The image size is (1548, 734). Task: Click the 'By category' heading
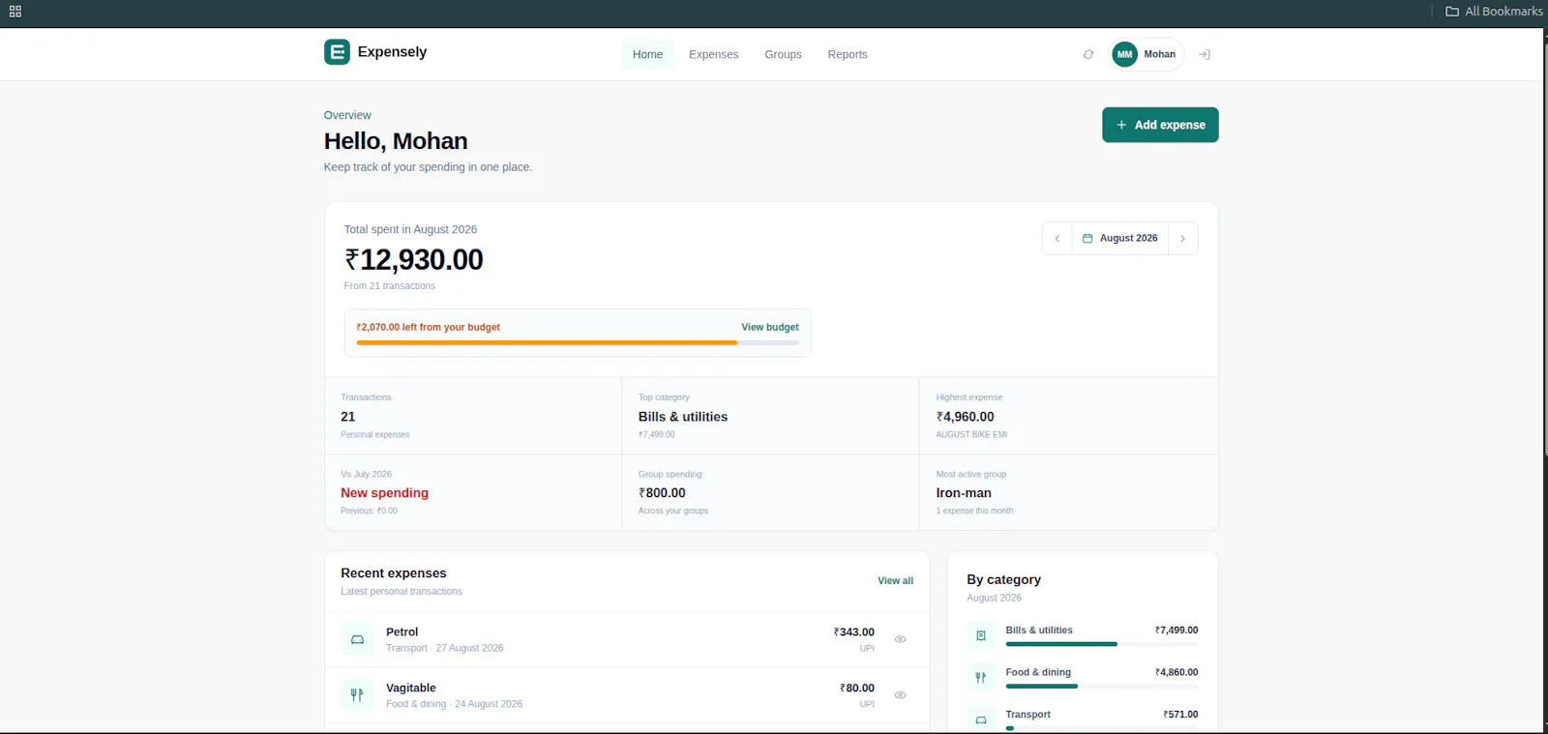[1004, 579]
